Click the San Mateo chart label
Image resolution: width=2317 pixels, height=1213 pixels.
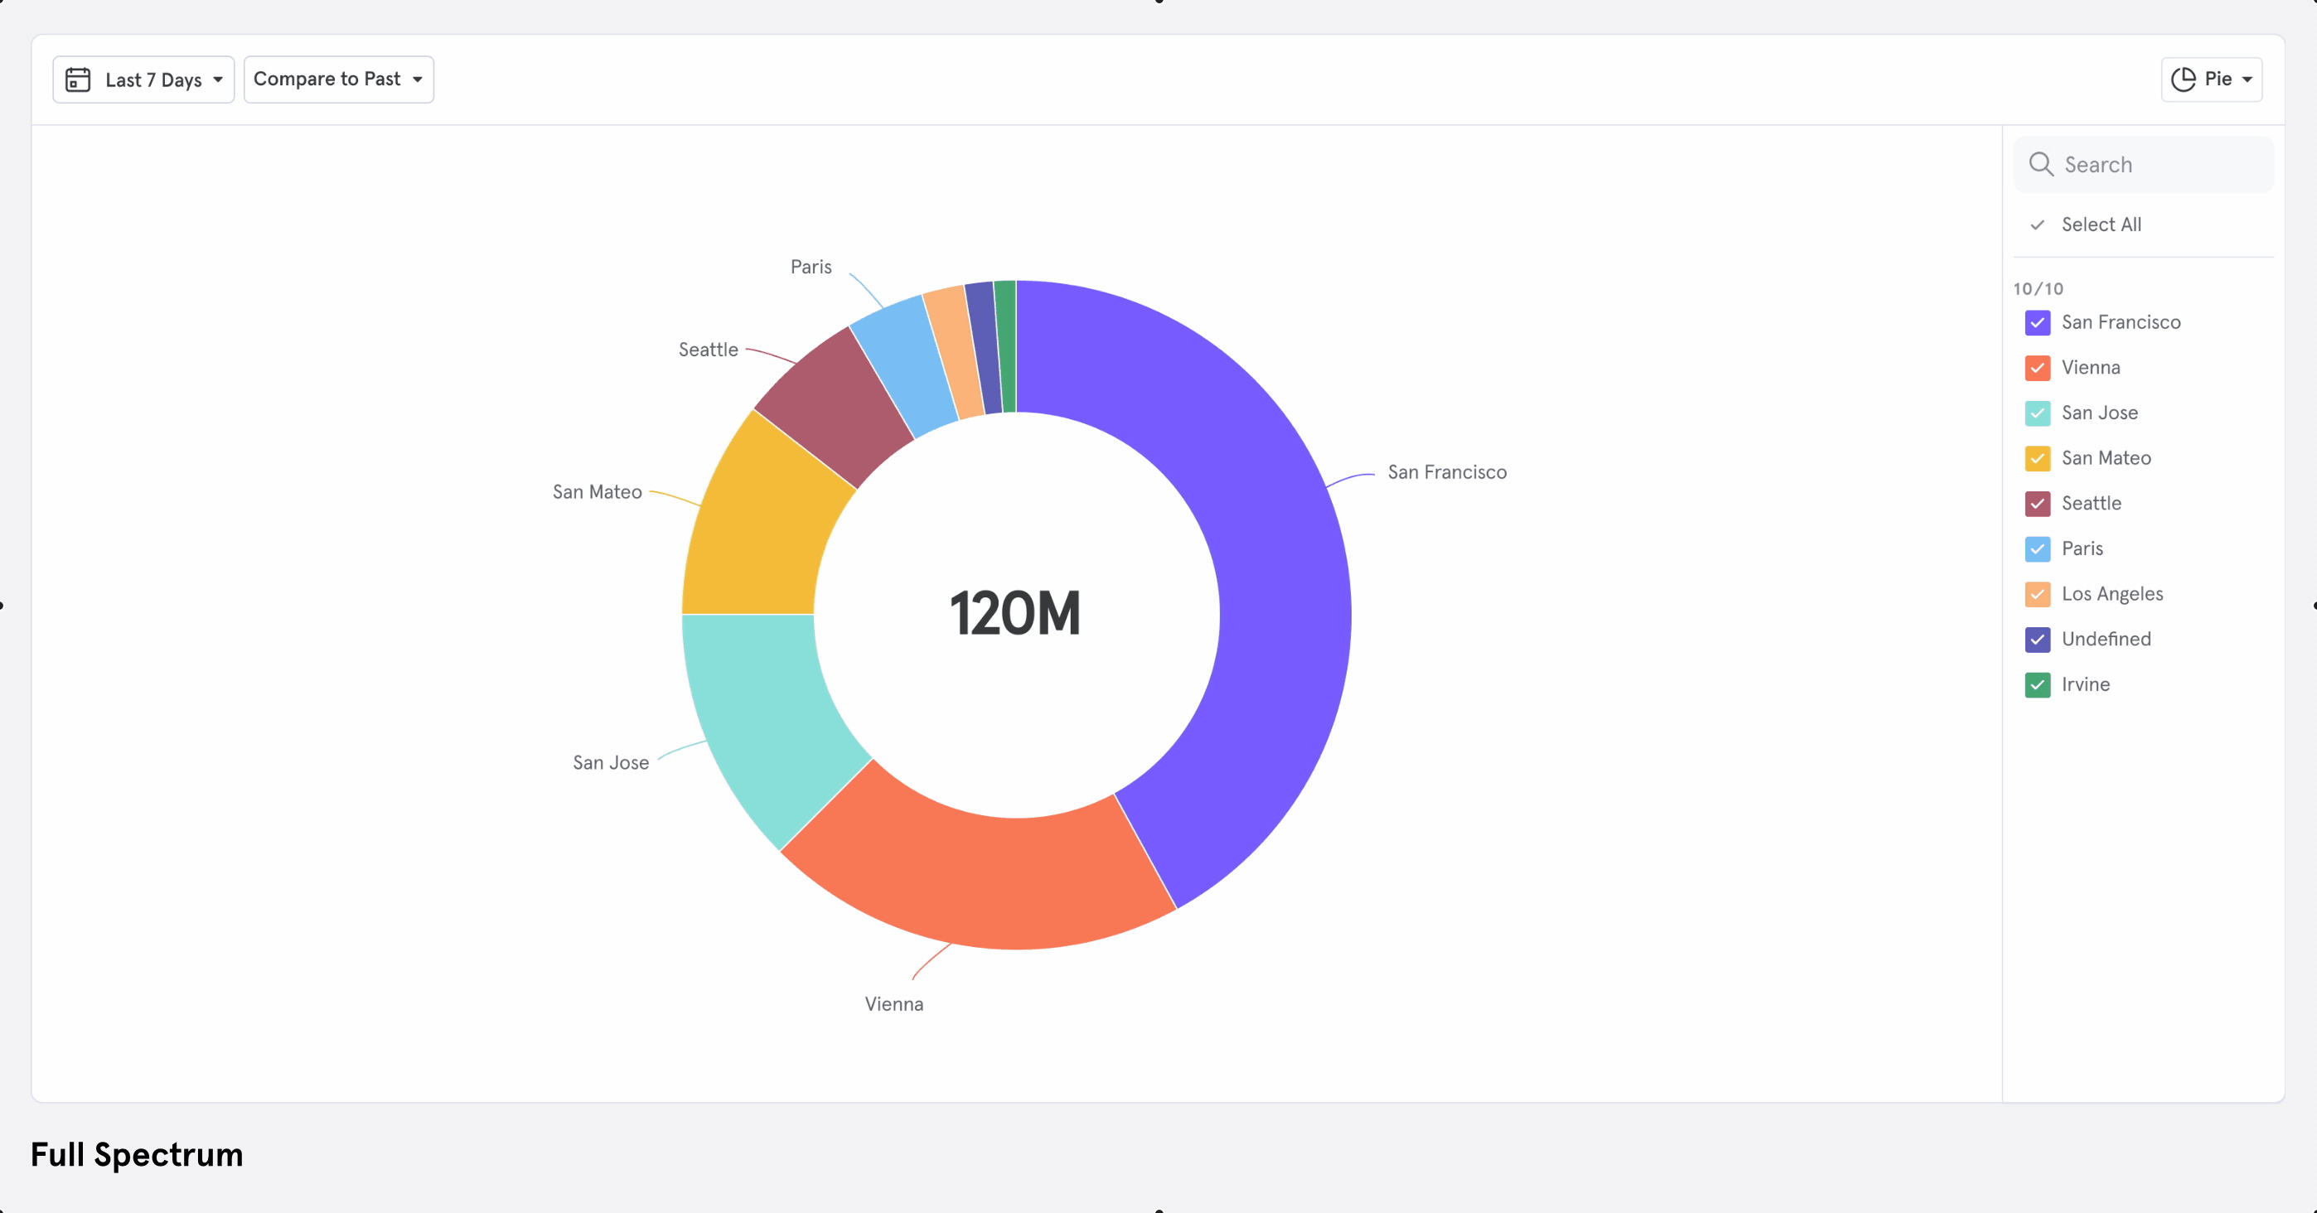click(x=597, y=493)
